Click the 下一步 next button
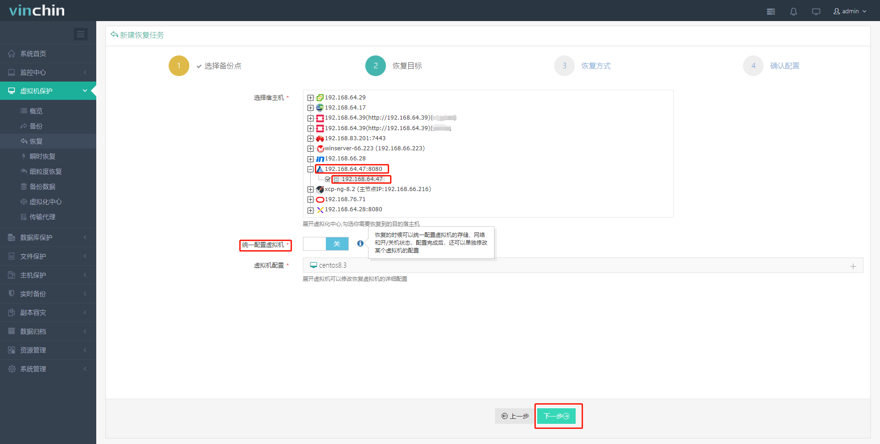The image size is (880, 444). 556,416
